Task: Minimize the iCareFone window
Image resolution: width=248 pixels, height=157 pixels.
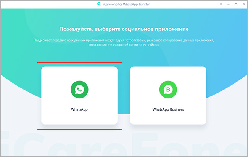Action: tap(229, 4)
